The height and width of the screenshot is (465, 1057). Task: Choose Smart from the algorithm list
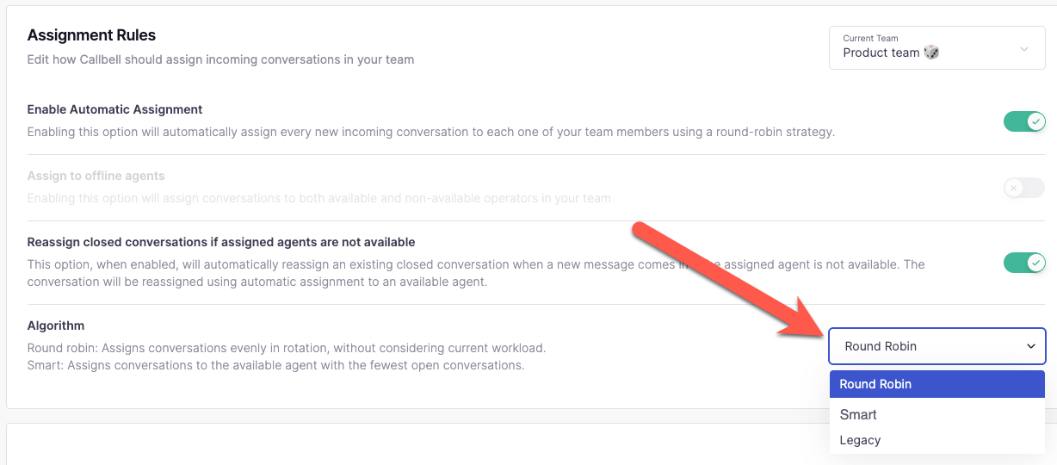[x=859, y=414]
